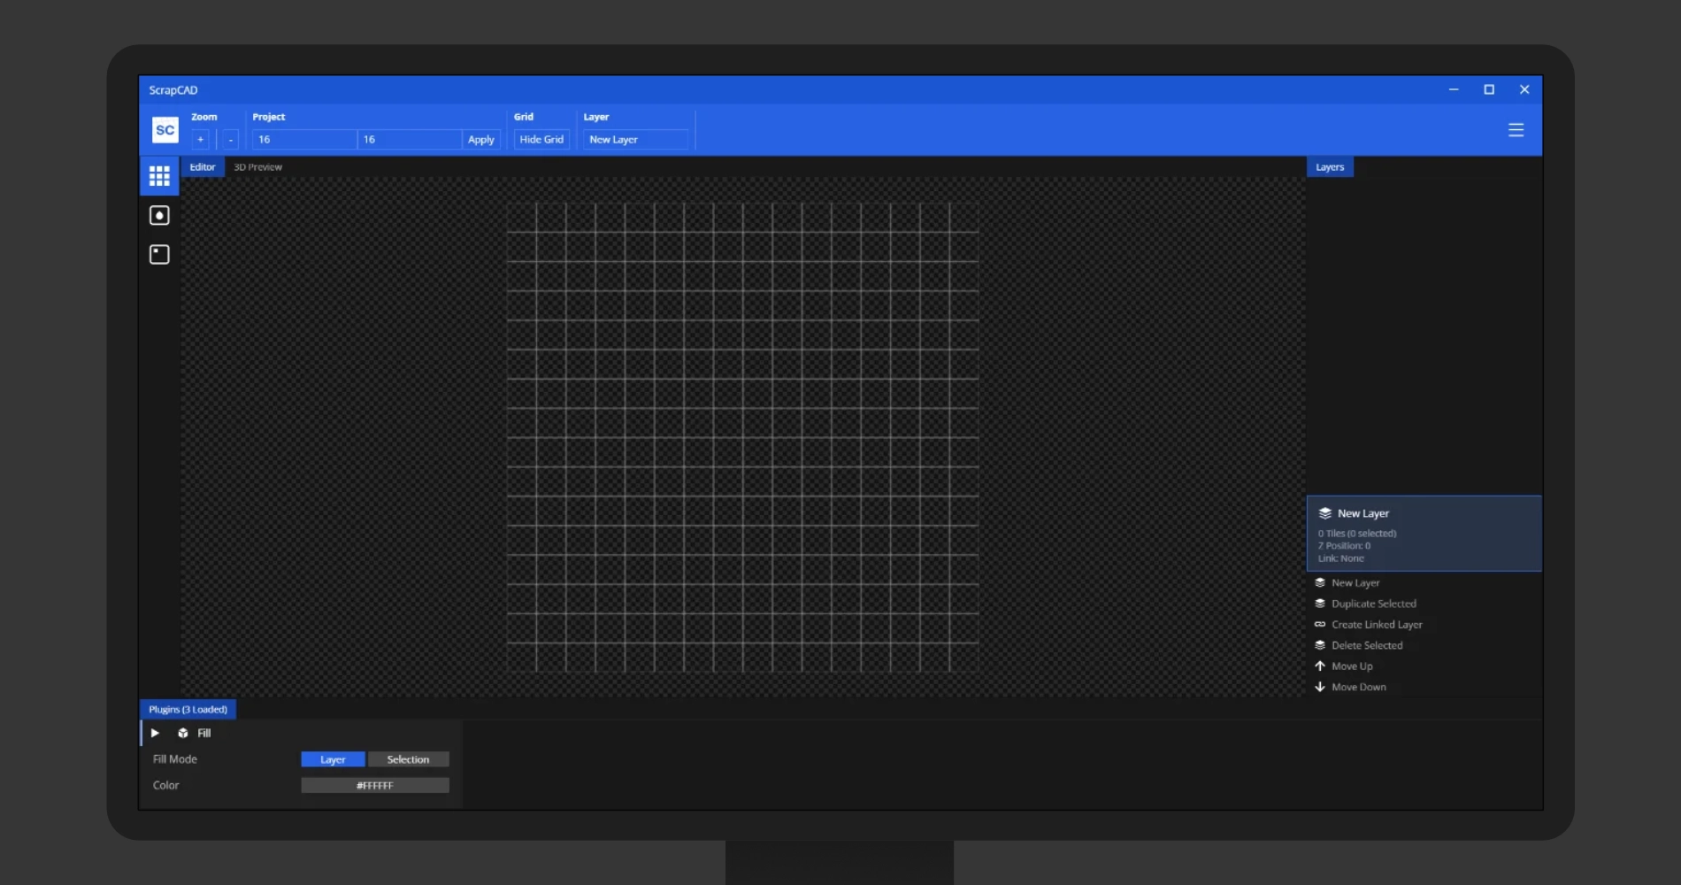Click the Layer name input field
Viewport: 1681px width, 885px height.
click(x=635, y=140)
